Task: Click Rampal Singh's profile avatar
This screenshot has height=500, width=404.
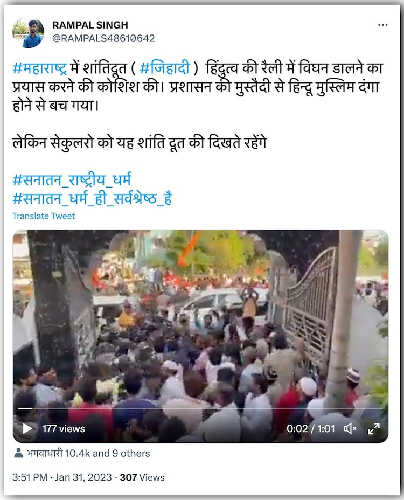Action: tap(28, 33)
